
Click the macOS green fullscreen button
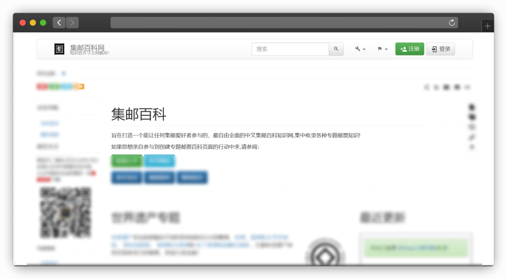point(43,23)
